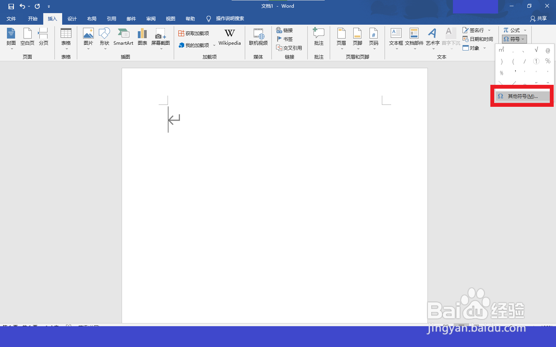Open 我的加载项 my add-ins
556x347 pixels.
point(194,45)
